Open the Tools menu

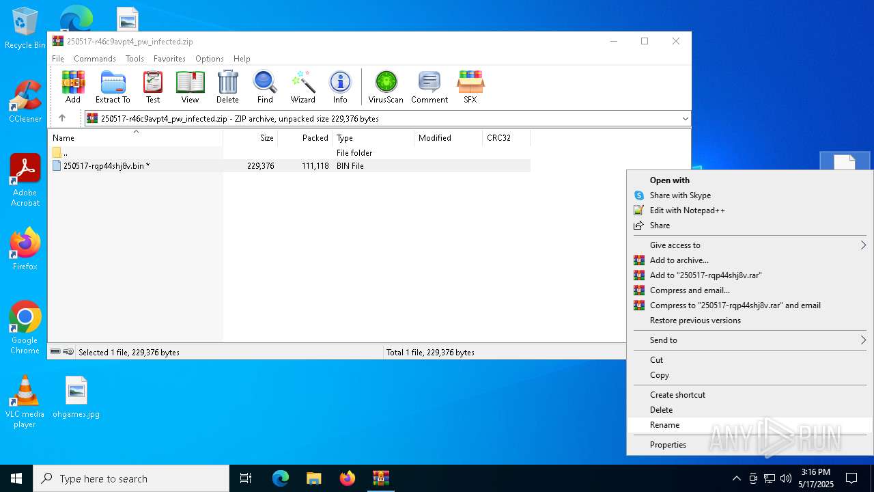pos(135,59)
